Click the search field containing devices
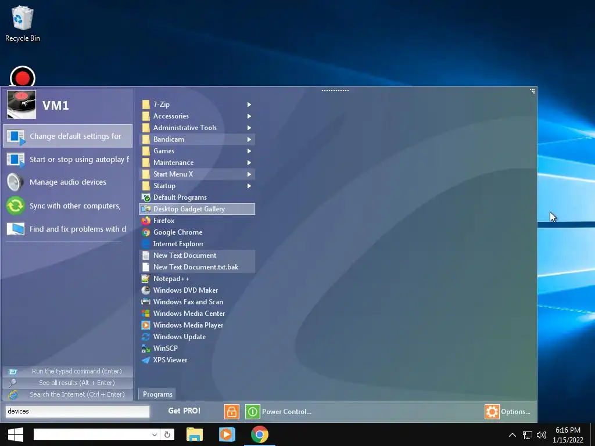The image size is (595, 446). point(77,411)
